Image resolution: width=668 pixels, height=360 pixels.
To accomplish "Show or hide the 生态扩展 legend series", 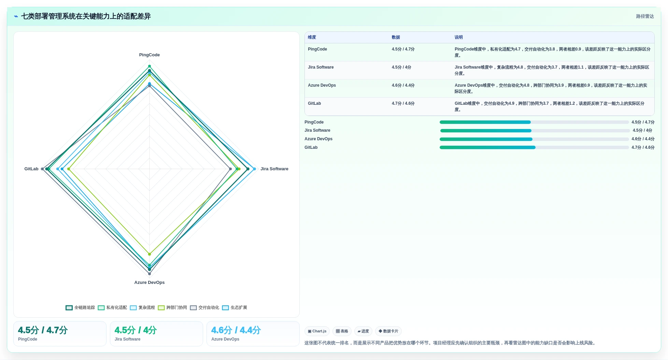I will (x=234, y=307).
